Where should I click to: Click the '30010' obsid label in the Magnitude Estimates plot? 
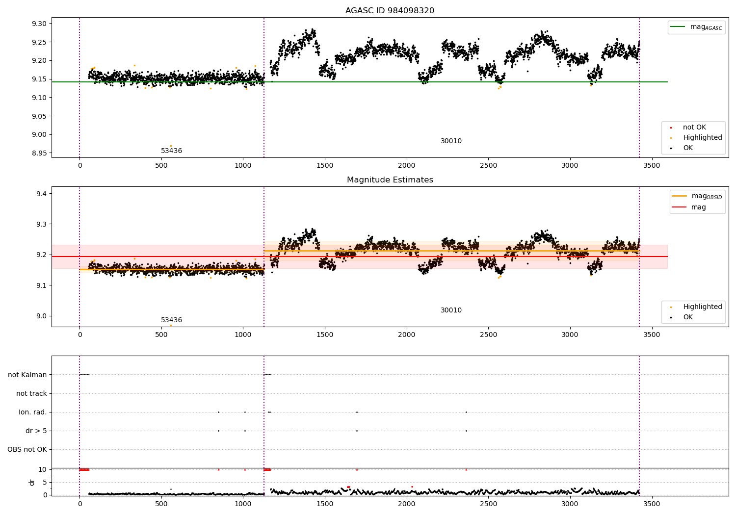click(x=451, y=310)
